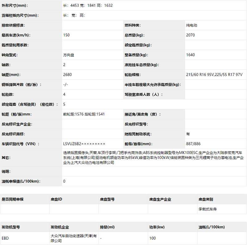Select the 钢板弹簧片数 label
The height and width of the screenshot is (245, 247).
(x=22, y=85)
